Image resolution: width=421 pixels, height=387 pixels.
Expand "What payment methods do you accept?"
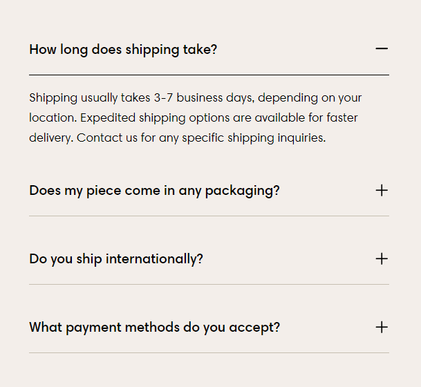(x=154, y=328)
